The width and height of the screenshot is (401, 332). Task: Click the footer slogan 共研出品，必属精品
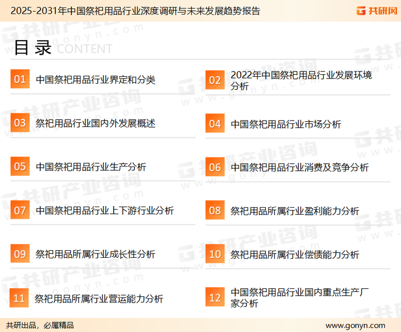[40, 325]
